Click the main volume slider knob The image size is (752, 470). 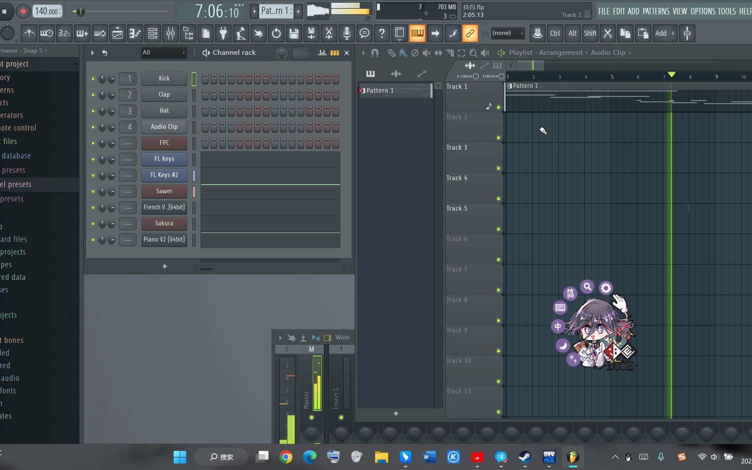coord(80,11)
